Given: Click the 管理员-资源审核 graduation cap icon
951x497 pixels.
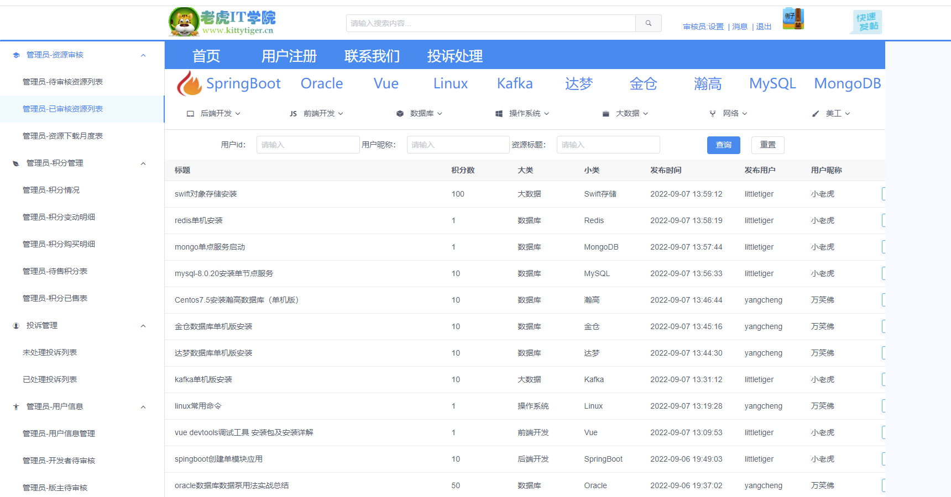Looking at the screenshot, I should click(16, 55).
